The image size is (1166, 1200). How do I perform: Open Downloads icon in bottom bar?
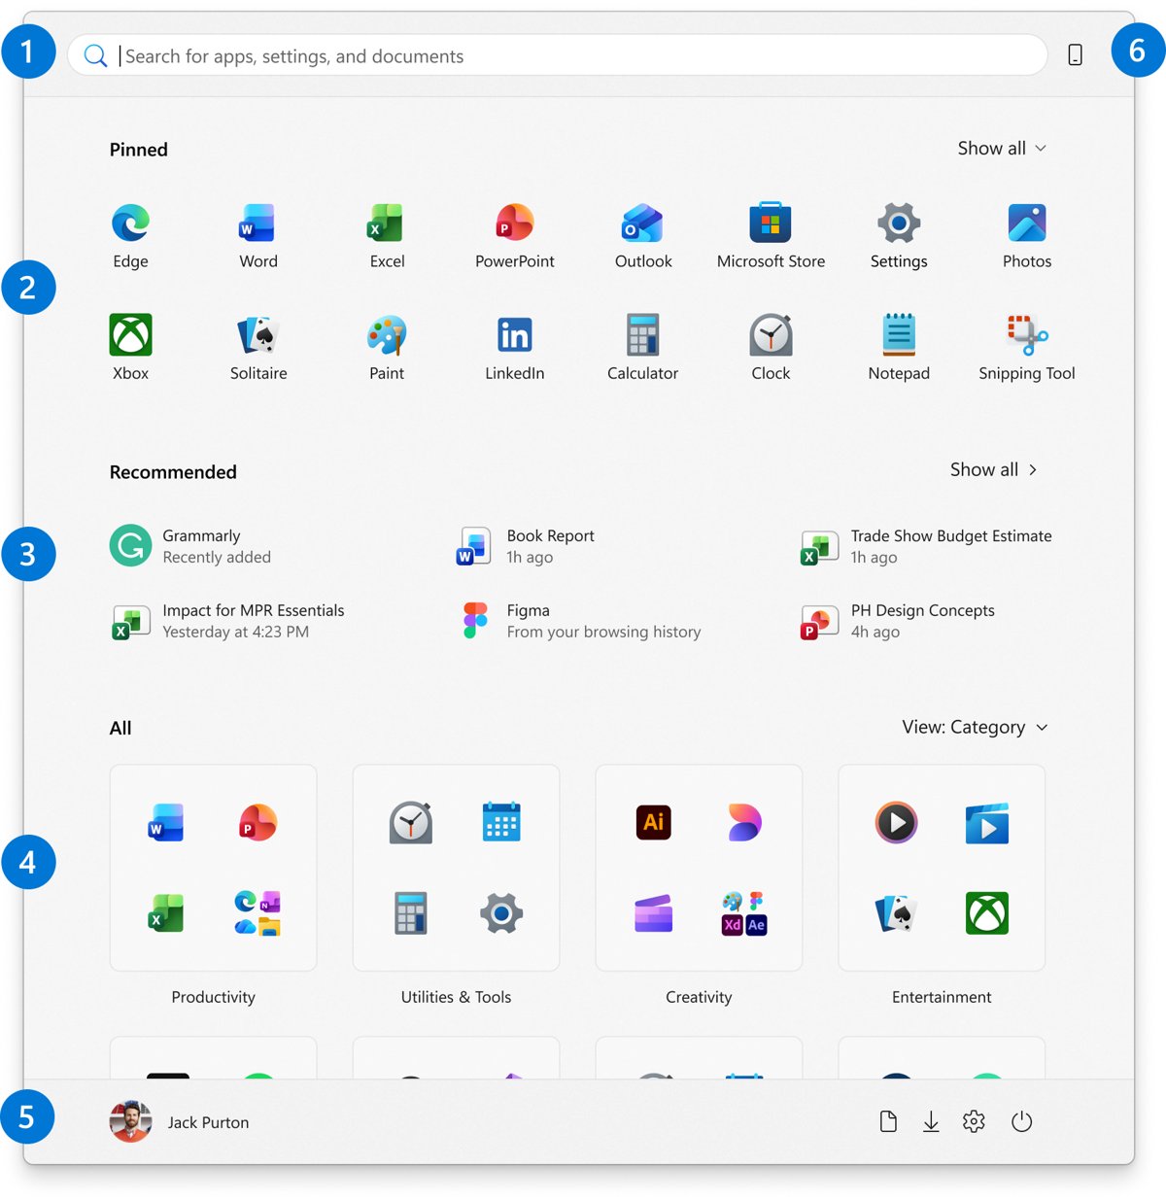931,1122
